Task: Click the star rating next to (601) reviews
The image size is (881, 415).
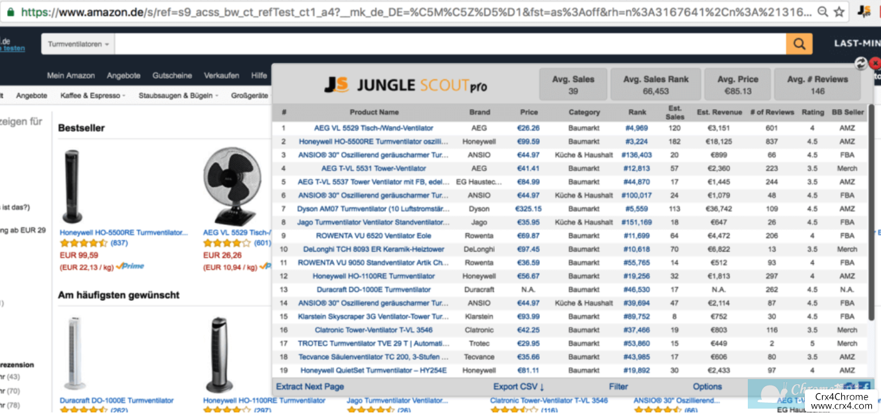Action: click(x=227, y=243)
